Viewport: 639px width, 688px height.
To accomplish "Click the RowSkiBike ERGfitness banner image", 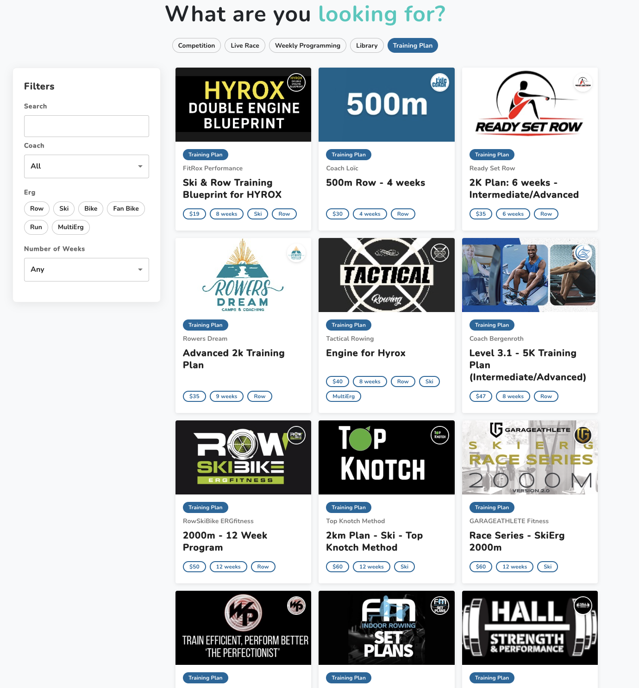I will click(x=243, y=457).
